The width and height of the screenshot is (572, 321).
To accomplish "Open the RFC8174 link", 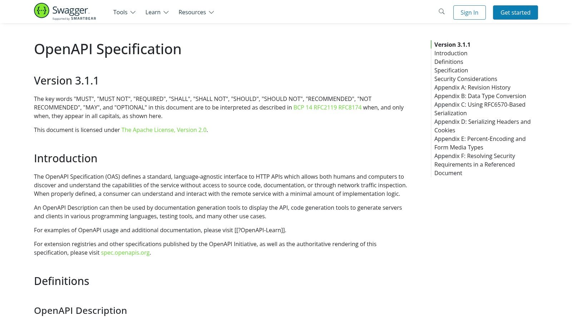I will (x=350, y=107).
